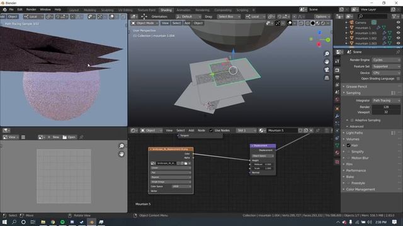Toggle the show overlays icon in viewport
This screenshot has height=226, width=403.
(290, 23)
